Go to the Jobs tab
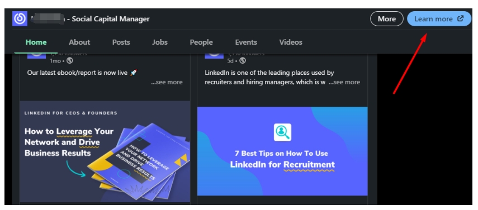 160,42
